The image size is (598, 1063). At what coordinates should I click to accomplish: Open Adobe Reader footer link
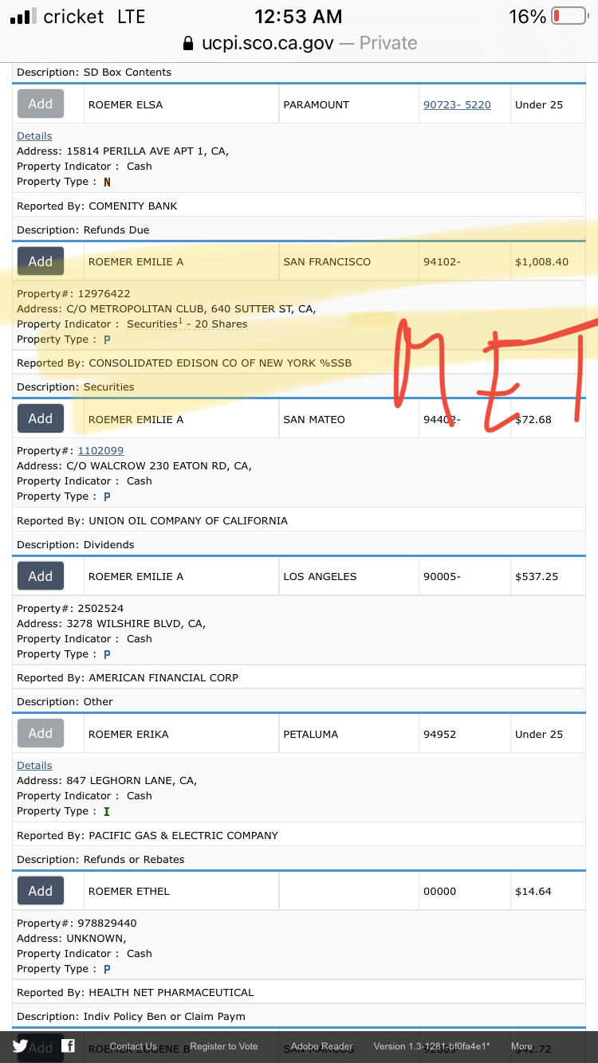coord(321,1046)
